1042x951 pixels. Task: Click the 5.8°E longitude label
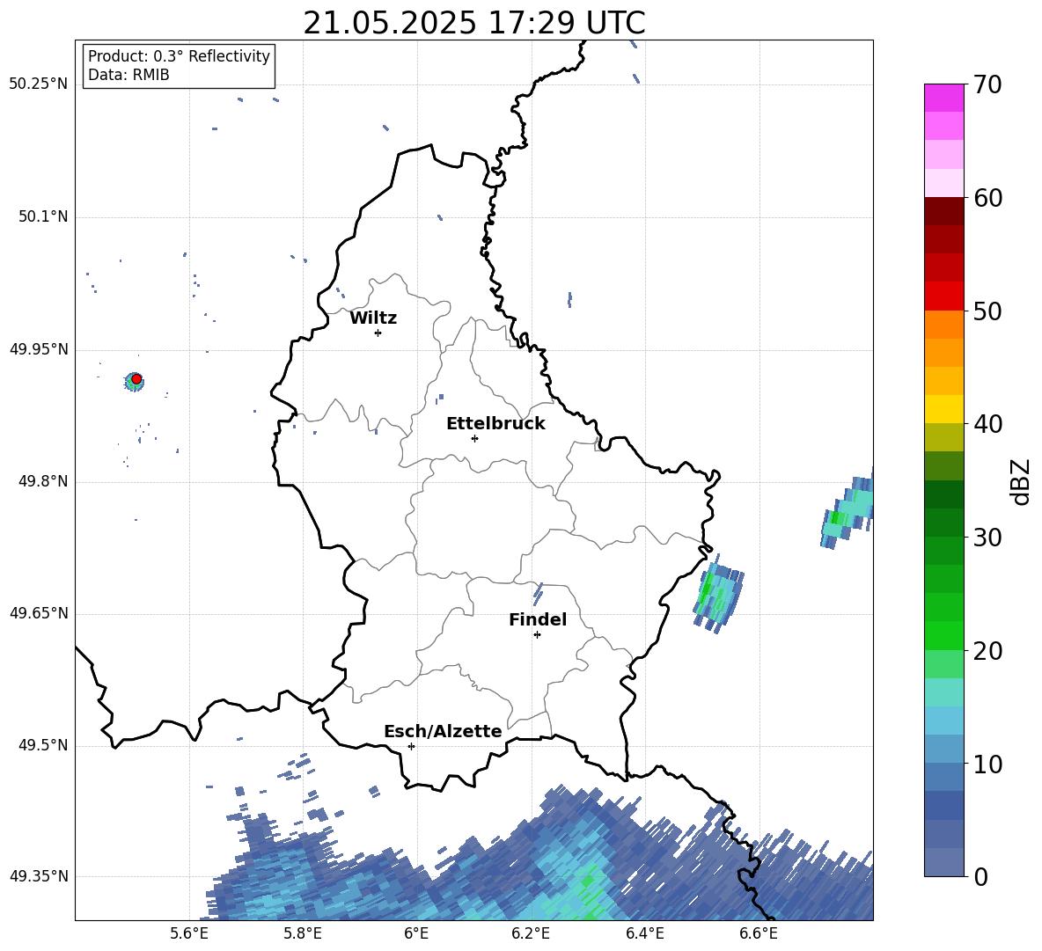[x=303, y=933]
